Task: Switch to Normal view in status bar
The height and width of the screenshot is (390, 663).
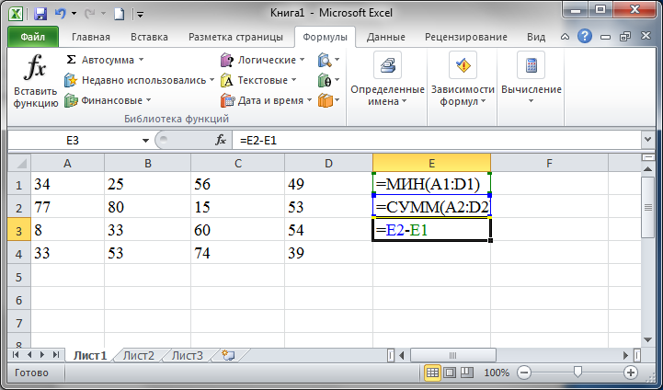Action: pyautogui.click(x=433, y=373)
